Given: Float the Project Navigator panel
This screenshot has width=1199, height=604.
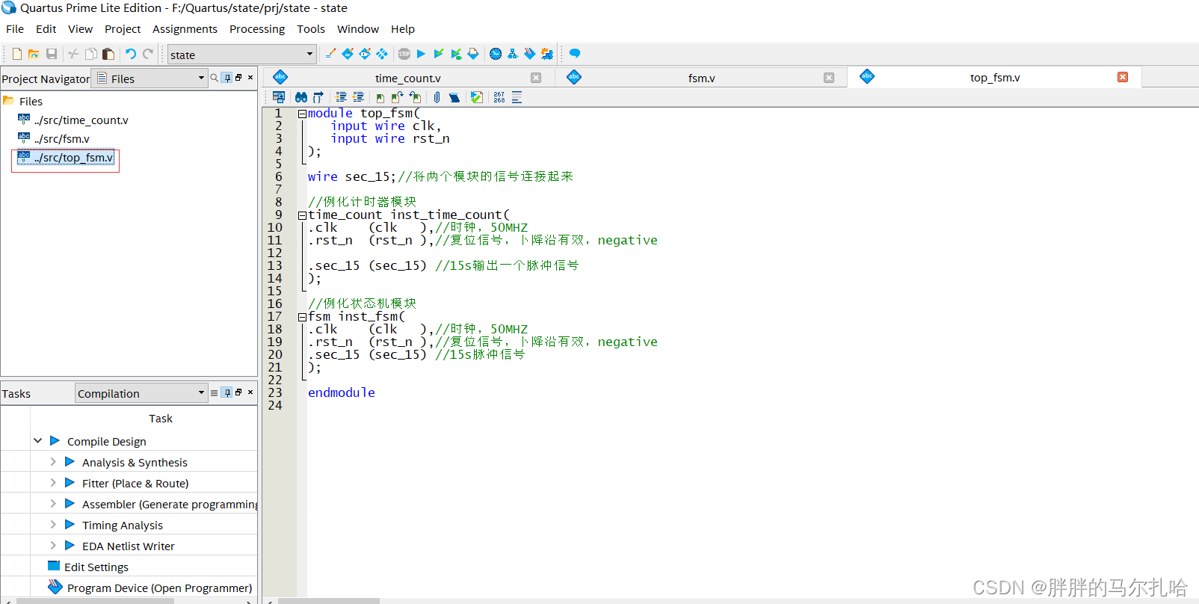Looking at the screenshot, I should pyautogui.click(x=238, y=78).
